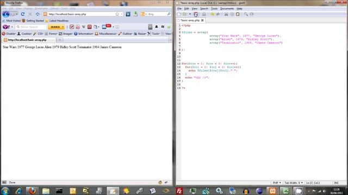Open the Firefox downloads arrow icon
Image resolution: width=348 pixels, height=195 pixels.
pyautogui.click(x=135, y=14)
